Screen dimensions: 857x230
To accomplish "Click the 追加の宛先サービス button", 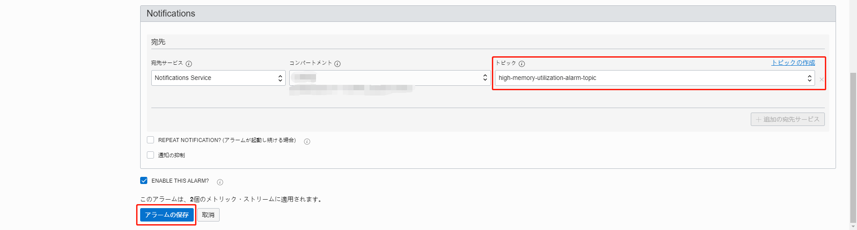I will [x=787, y=119].
